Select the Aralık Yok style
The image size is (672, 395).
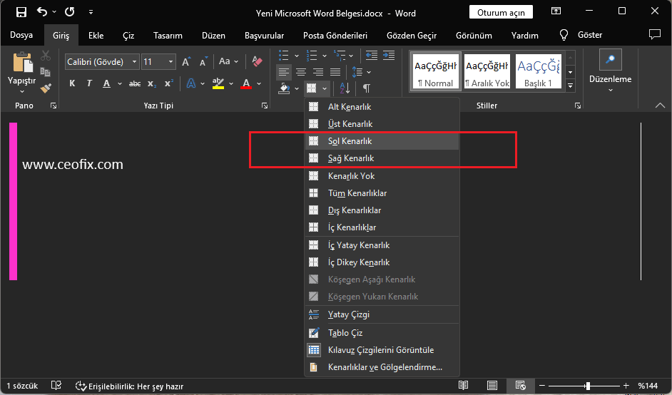pos(487,71)
